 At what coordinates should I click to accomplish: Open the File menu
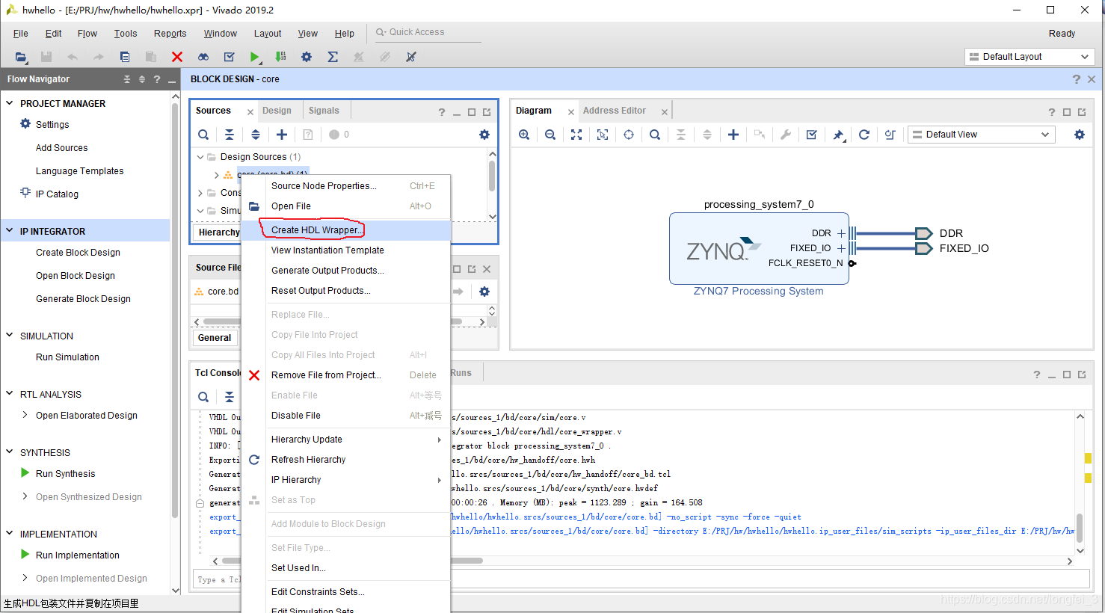21,34
